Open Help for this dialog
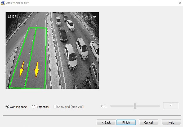 click(171, 122)
